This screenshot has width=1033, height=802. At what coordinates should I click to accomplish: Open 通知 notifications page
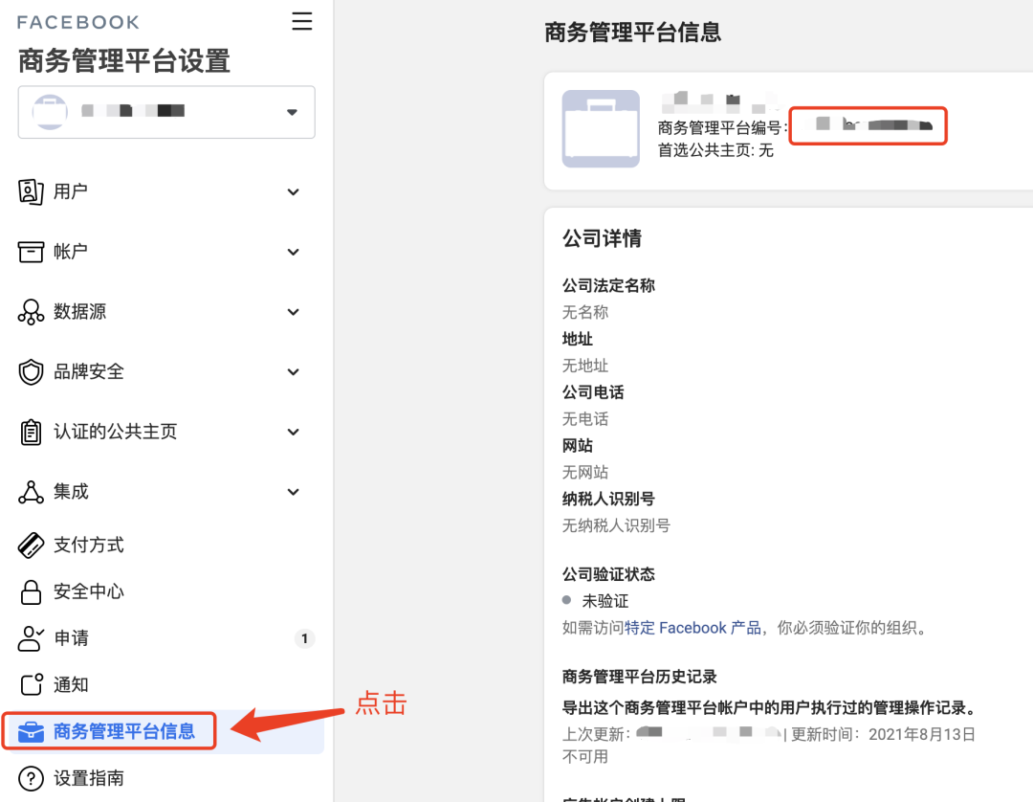click(71, 684)
